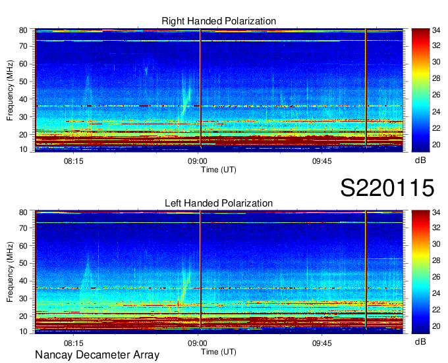Click the "Nancay Decameter Array" caption
This screenshot has height=363, width=448.
pos(97,354)
